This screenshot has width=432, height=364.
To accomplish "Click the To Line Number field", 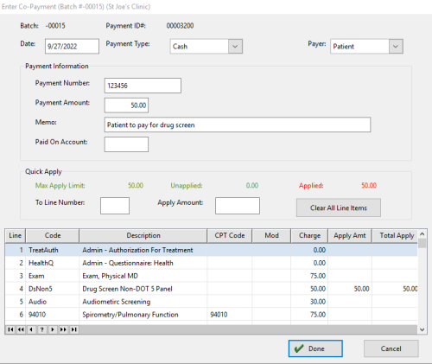I will [x=115, y=206].
